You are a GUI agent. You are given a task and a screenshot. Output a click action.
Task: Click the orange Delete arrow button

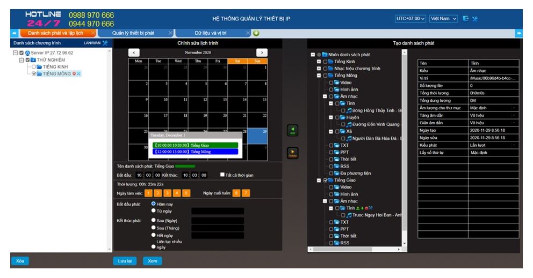(292, 153)
